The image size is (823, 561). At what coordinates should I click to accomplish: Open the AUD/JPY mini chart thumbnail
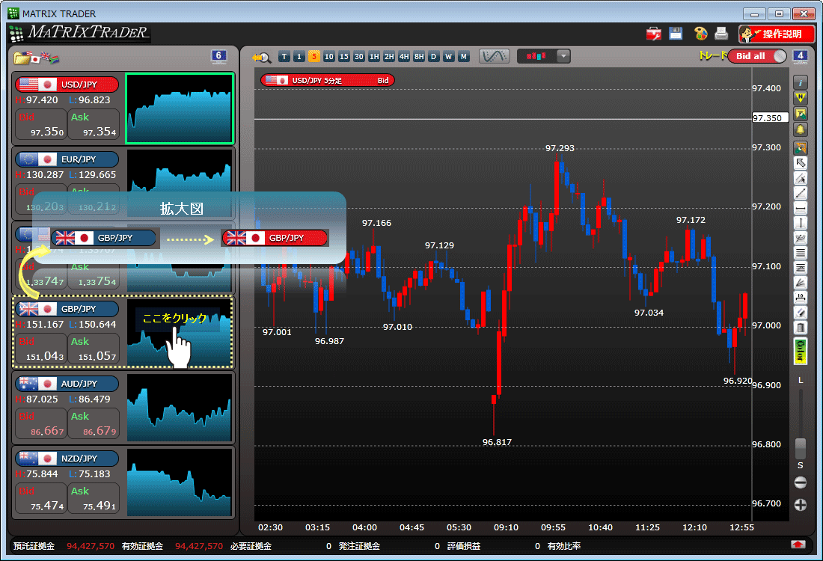click(x=180, y=408)
